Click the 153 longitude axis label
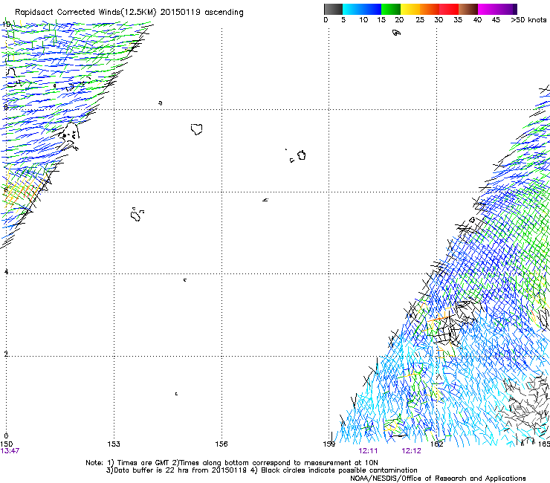 pos(114,444)
